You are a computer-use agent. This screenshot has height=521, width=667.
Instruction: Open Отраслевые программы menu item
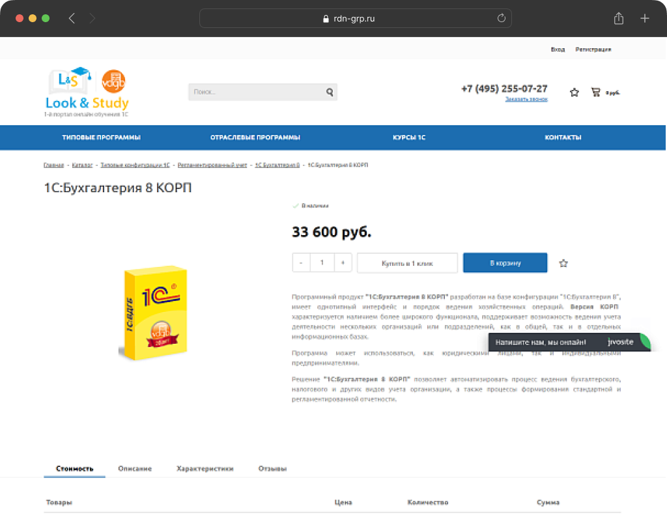click(x=255, y=137)
